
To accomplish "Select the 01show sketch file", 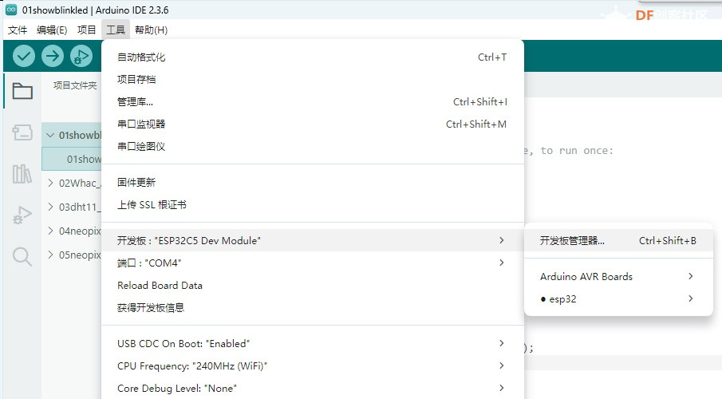I will point(72,159).
